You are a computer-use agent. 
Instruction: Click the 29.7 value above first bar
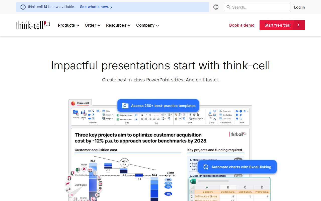coord(93,161)
